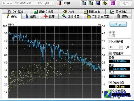Image resolution: width=134 pixels, height=101 pixels.
Task: Open the 信息 info tab
Action: pyautogui.click(x=31, y=16)
